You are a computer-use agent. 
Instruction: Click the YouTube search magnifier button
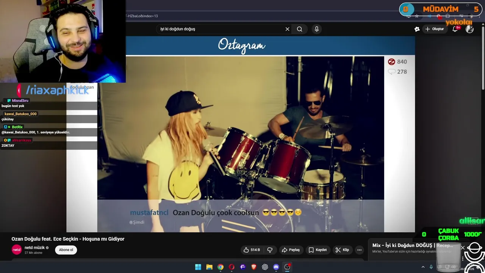tap(299, 29)
